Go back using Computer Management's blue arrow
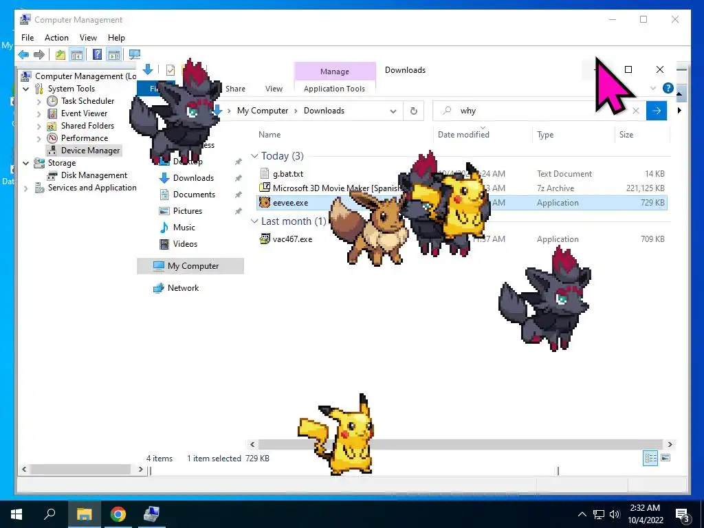Screen dimensions: 704x528 click(23, 55)
